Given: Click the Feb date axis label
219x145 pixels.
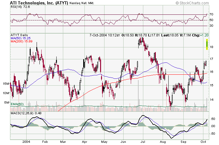Looking at the screenshot, I should point(45,142).
